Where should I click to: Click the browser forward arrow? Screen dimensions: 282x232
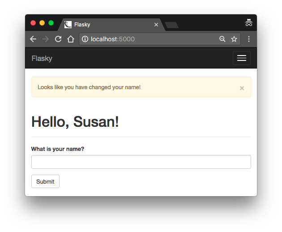[46, 39]
